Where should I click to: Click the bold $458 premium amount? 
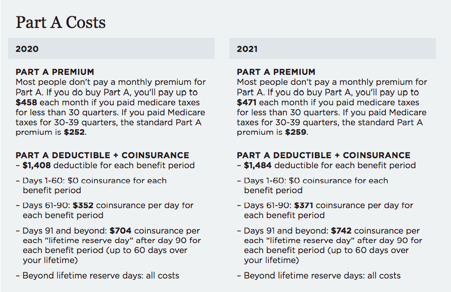pos(25,102)
